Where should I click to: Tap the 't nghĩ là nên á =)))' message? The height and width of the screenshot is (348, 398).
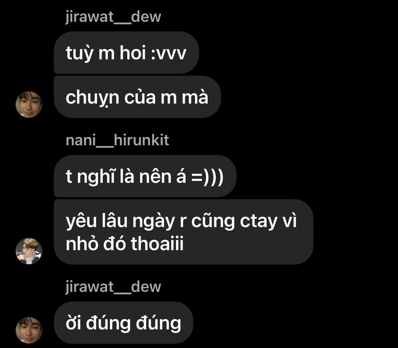(145, 176)
